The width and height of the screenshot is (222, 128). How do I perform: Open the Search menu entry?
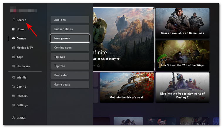21,20
